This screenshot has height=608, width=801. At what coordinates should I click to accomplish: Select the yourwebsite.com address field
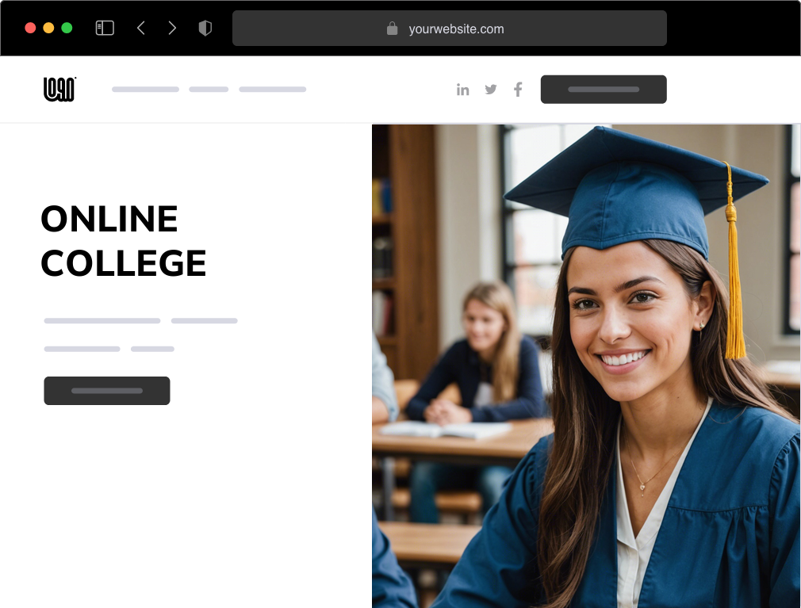[x=450, y=29]
